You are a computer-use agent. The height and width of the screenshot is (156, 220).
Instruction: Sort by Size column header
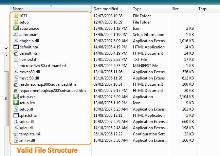click(x=183, y=9)
